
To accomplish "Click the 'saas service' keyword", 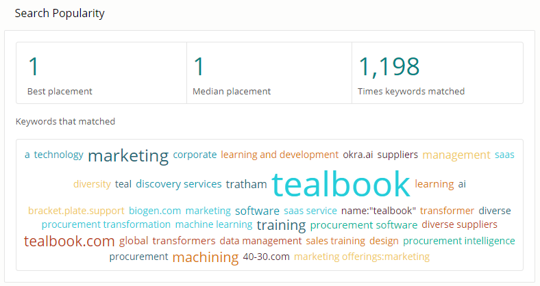I will click(310, 211).
